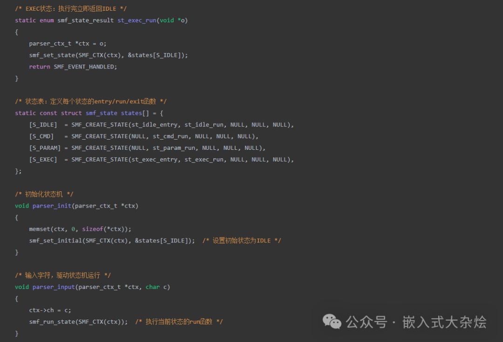The width and height of the screenshot is (503, 342).
Task: Click st_exec_entry in the S_EXEC row
Action: (154, 159)
